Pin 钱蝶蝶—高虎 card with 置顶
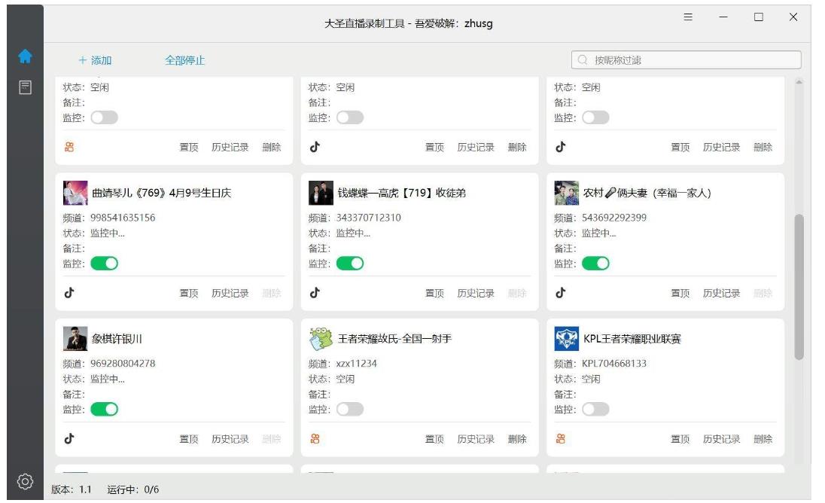825x503 pixels. point(434,293)
